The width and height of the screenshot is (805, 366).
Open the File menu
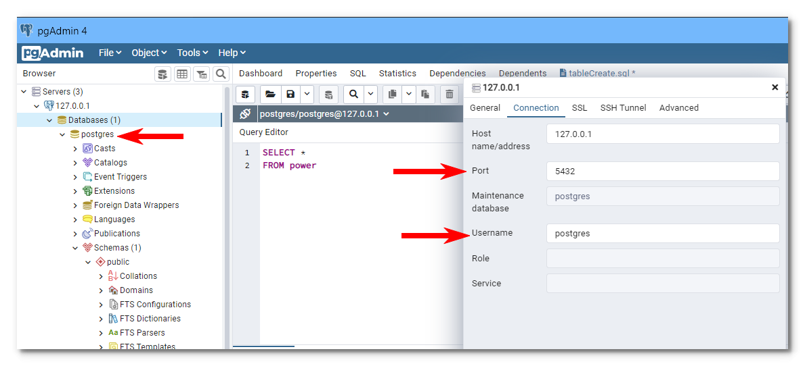[110, 53]
